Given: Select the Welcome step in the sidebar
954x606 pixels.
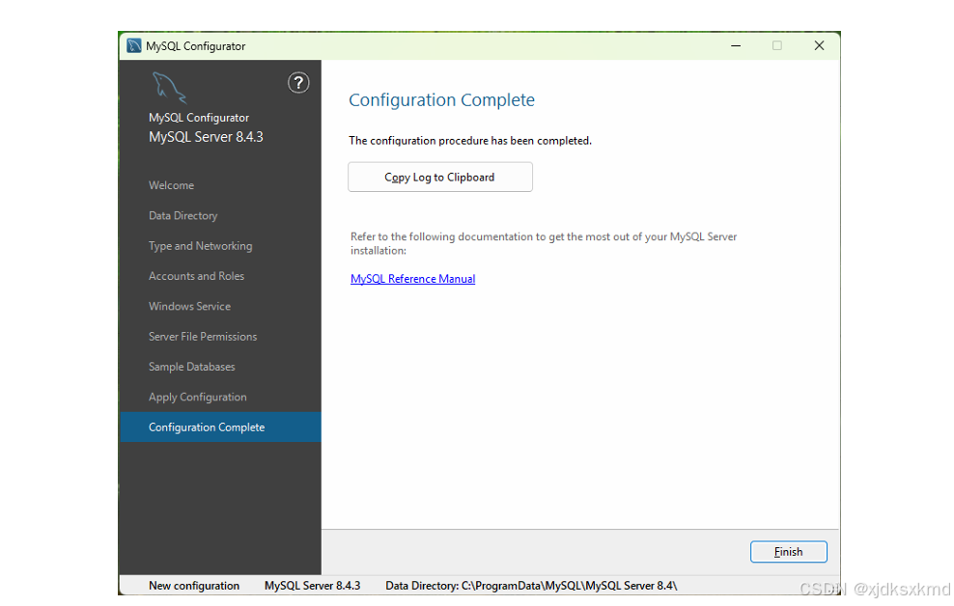Looking at the screenshot, I should (x=171, y=185).
